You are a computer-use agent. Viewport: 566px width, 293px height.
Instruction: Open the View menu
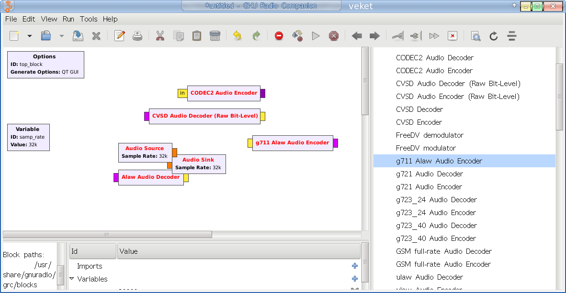(x=49, y=19)
